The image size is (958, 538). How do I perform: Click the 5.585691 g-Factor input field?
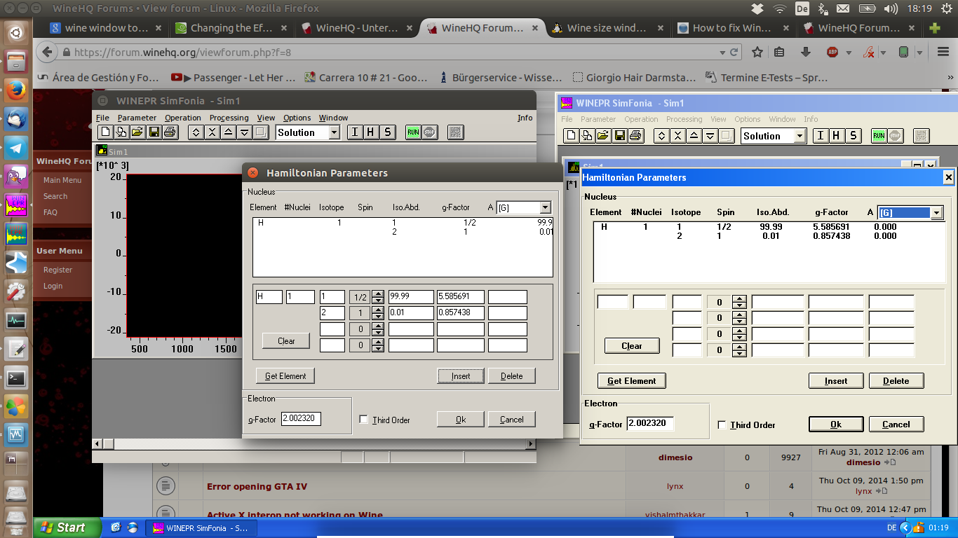coord(461,297)
